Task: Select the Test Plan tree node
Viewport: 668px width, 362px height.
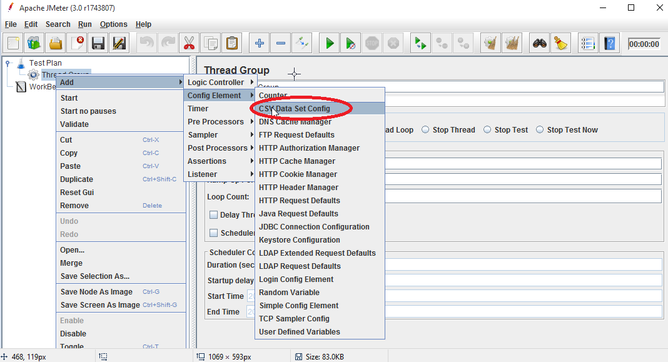Action: pos(46,63)
